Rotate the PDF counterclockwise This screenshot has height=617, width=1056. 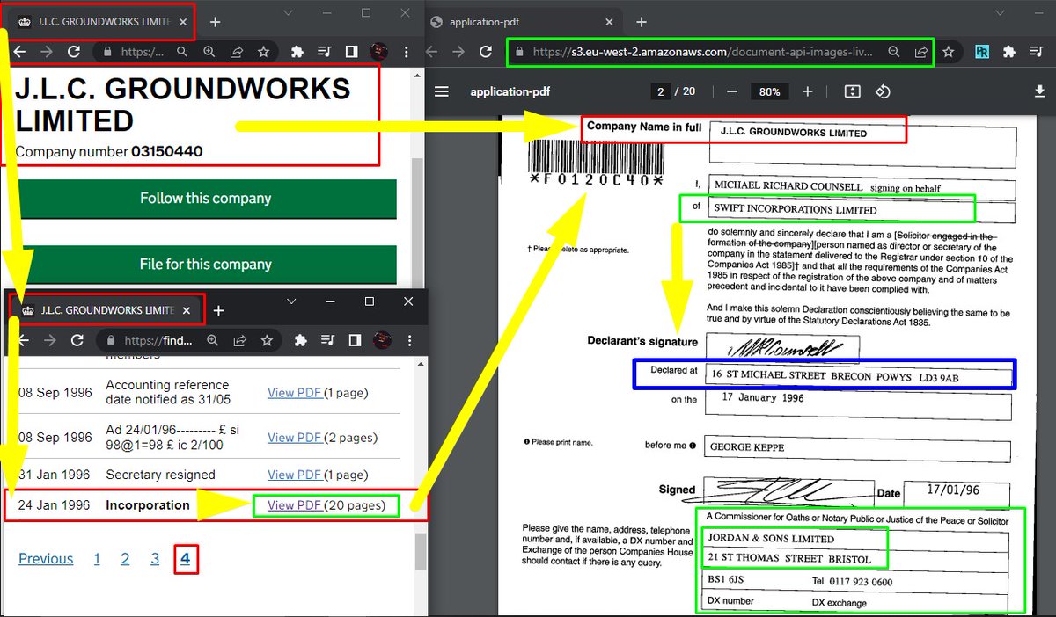[883, 91]
